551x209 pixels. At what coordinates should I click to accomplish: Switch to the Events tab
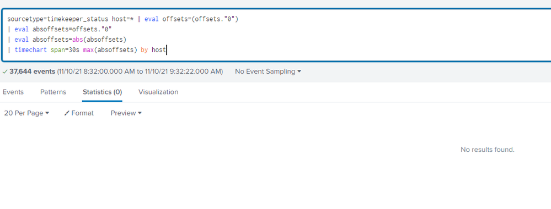(x=13, y=92)
